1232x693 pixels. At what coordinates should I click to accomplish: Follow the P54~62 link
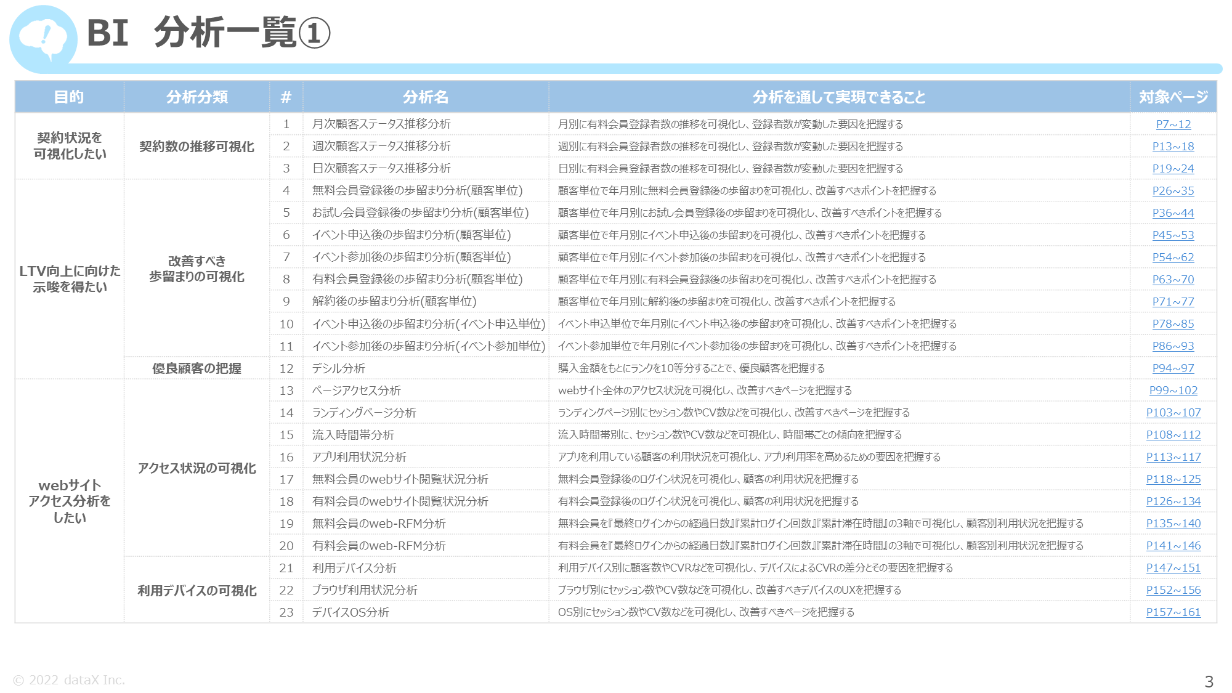1173,257
